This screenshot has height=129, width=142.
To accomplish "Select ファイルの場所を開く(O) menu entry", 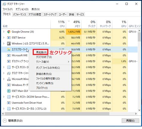I will pyautogui.click(x=48, y=78).
